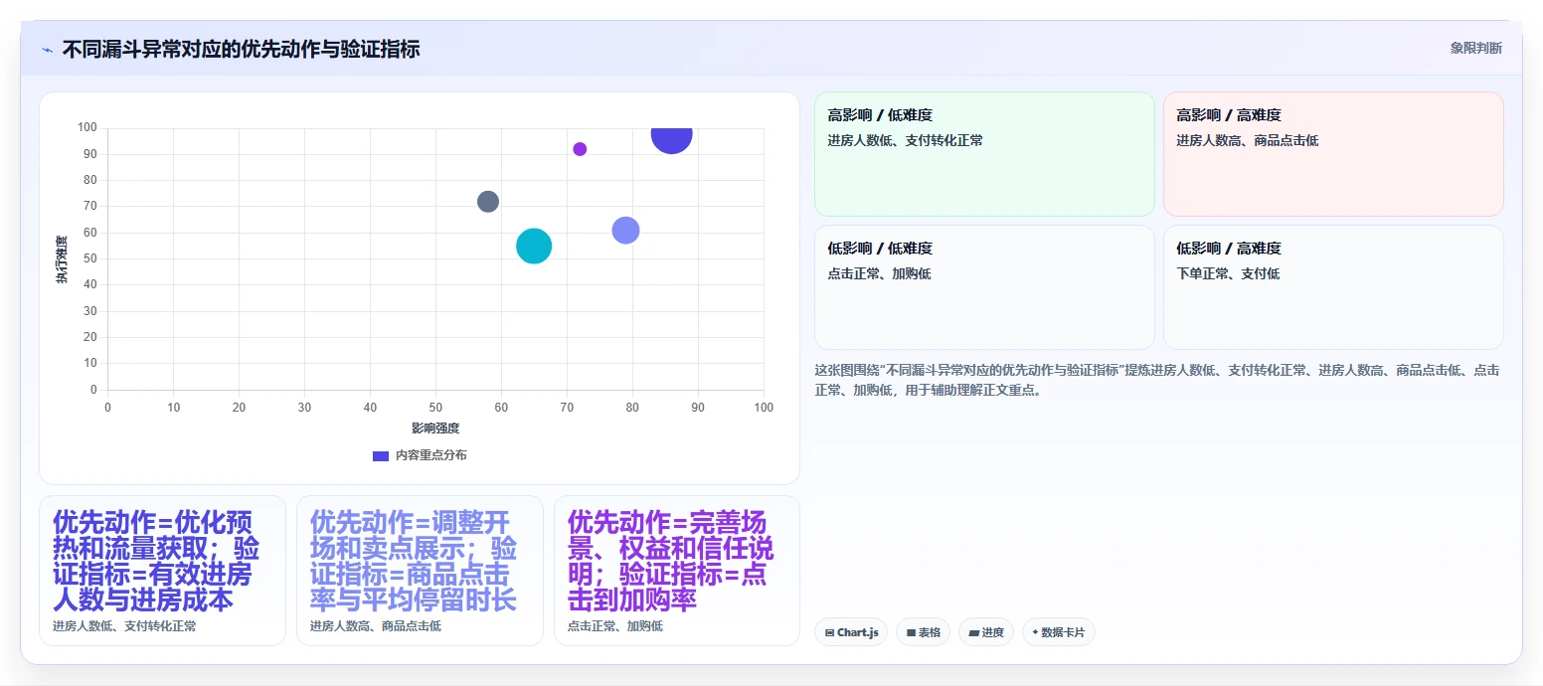Click the 执行难度 y-axis title
This screenshot has width=1543, height=686.
[x=62, y=259]
